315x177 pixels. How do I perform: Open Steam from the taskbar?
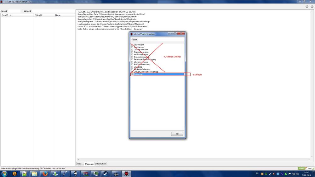(106, 174)
